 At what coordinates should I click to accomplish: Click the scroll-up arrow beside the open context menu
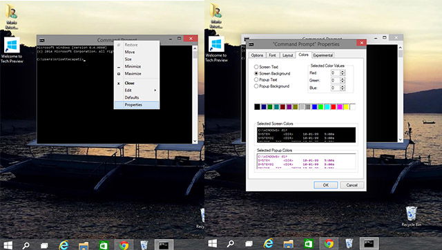tap(195, 48)
